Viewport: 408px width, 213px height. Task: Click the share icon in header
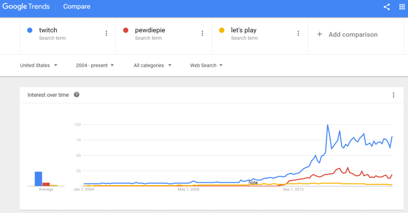pos(386,7)
